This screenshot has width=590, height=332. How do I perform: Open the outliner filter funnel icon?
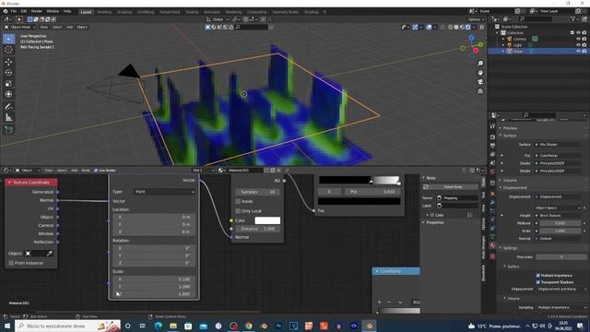[573, 18]
